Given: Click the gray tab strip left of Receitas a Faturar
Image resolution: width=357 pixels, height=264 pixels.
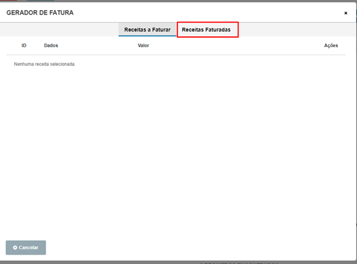Looking at the screenshot, I should pyautogui.click(x=59, y=30).
